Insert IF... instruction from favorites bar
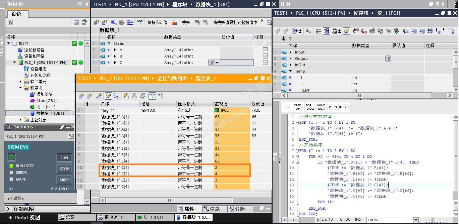The width and height of the screenshot is (459, 224). pyautogui.click(x=288, y=107)
